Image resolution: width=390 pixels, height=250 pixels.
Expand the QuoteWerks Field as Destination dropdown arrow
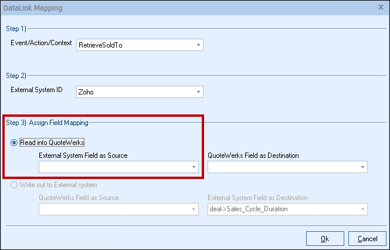pos(362,167)
